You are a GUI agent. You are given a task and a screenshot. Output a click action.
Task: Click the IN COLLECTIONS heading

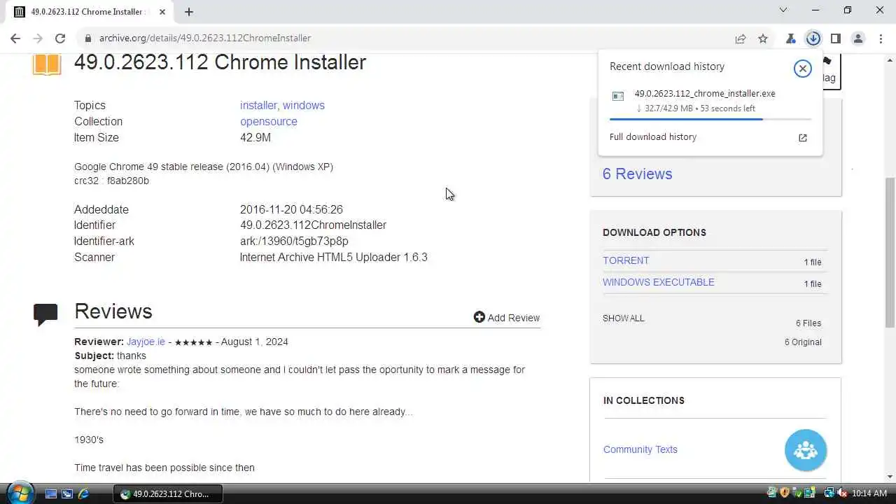coord(644,400)
